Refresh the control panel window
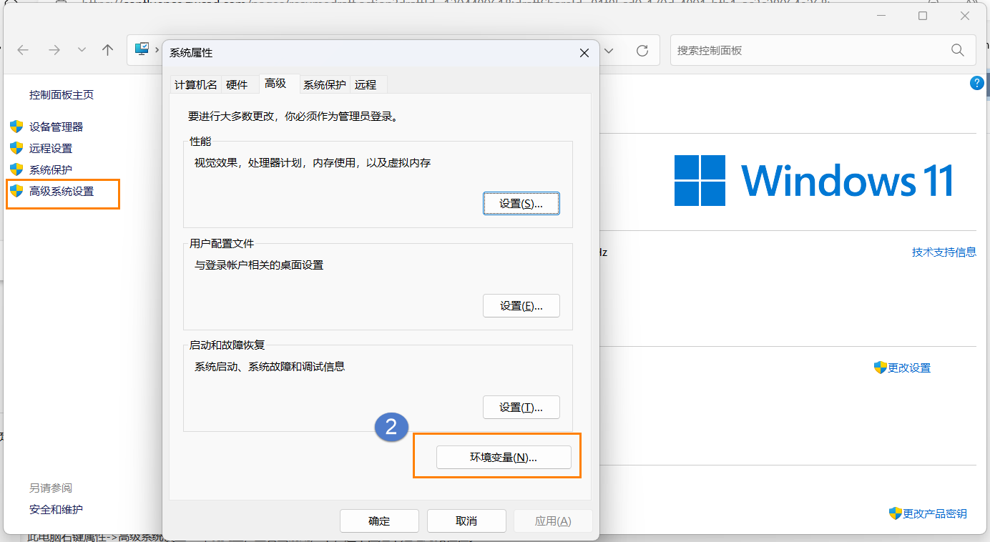Viewport: 990px width, 542px height. [642, 50]
